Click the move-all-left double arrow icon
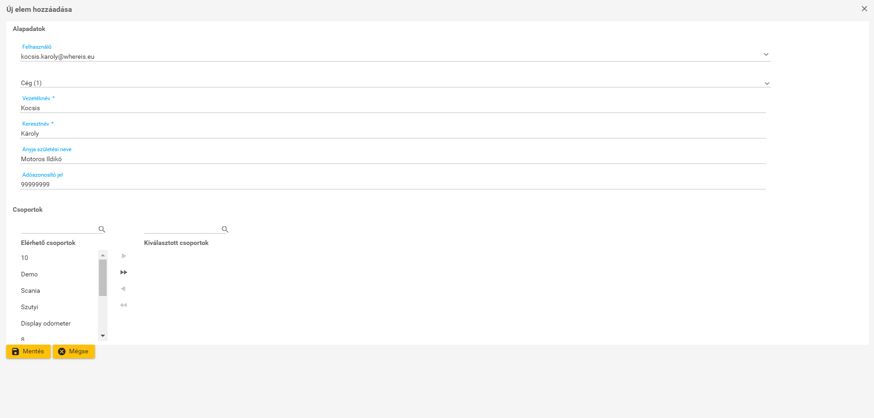Image resolution: width=874 pixels, height=418 pixels. click(123, 305)
